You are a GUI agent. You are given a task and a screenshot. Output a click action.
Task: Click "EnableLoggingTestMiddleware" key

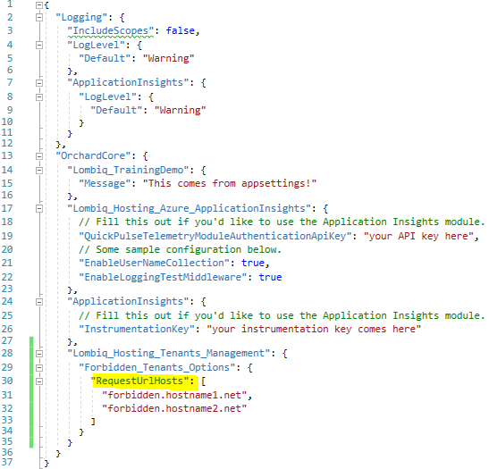[x=163, y=277]
